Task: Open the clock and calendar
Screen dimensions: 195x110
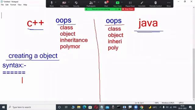Action: pos(182,107)
